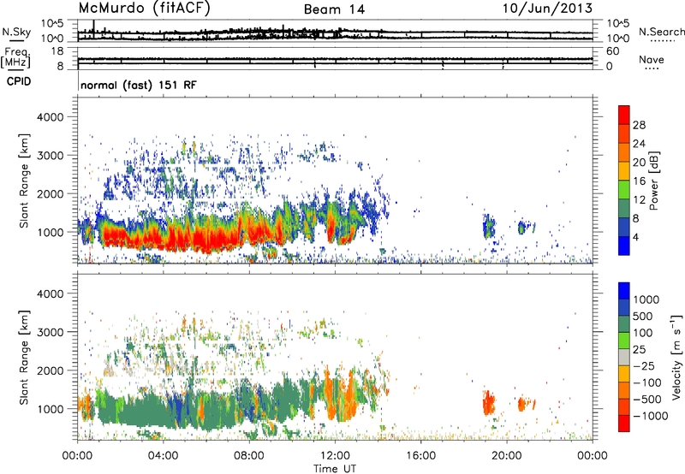685x474 pixels.
Task: Click the McMurdo (fitACF) title text
Action: point(144,9)
